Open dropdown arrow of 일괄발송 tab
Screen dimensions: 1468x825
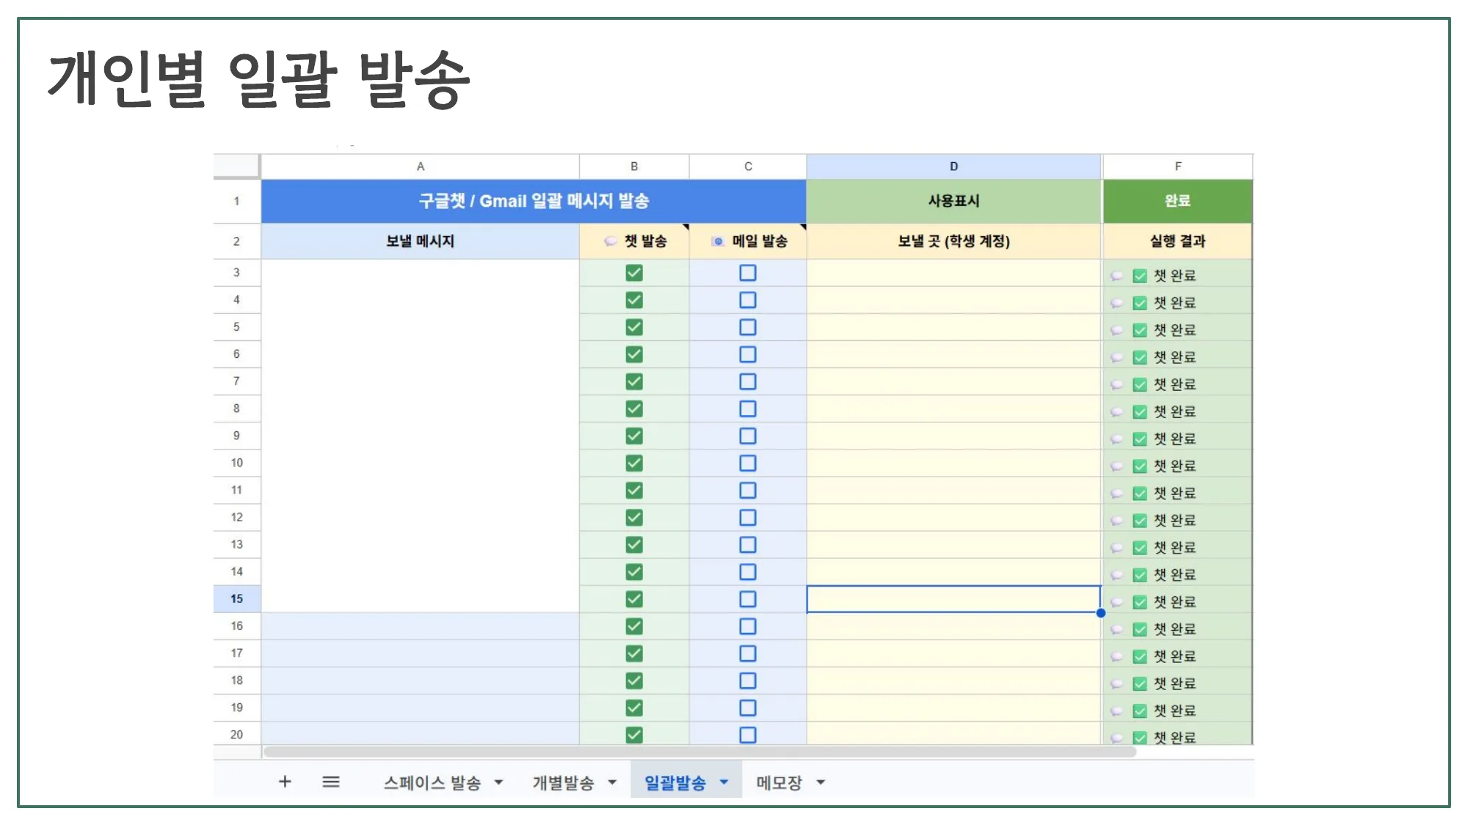[x=724, y=782]
